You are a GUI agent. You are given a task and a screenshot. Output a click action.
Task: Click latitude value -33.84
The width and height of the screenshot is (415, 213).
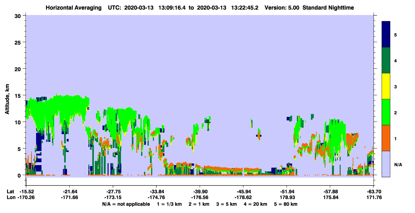[x=156, y=191]
